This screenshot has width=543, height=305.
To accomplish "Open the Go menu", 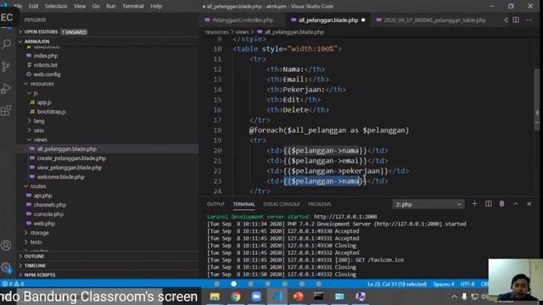I will [x=96, y=6].
